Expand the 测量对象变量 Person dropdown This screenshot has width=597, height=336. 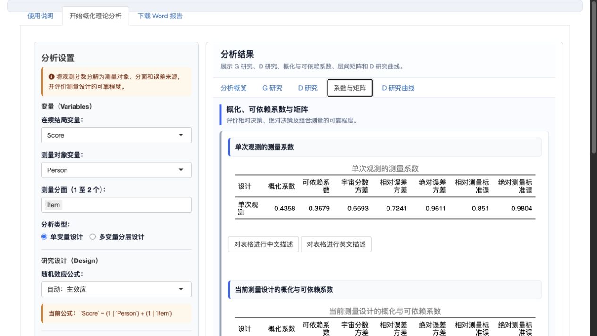click(x=116, y=170)
